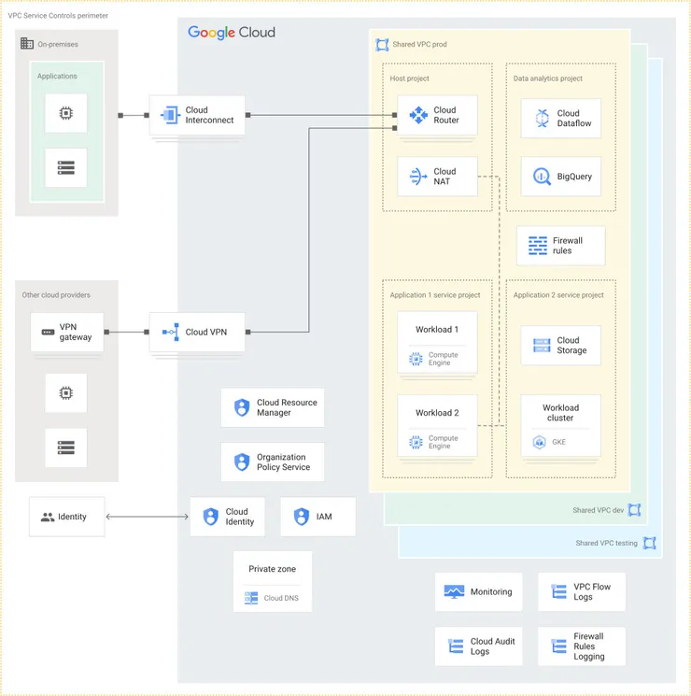
Task: Click the Cloud VPN icon
Action: [170, 332]
